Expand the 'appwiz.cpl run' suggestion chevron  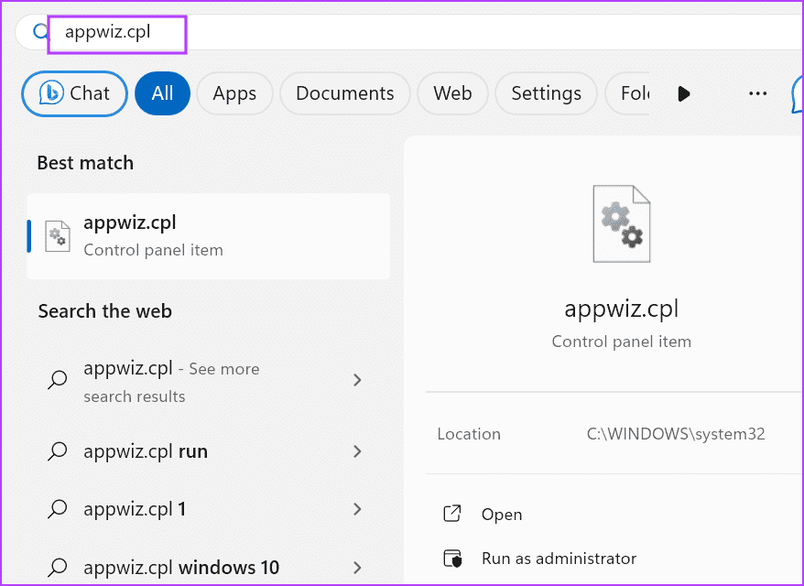tap(357, 451)
